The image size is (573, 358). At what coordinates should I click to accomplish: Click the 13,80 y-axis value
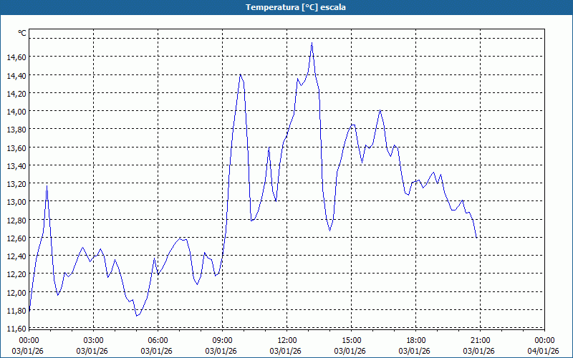coord(16,130)
